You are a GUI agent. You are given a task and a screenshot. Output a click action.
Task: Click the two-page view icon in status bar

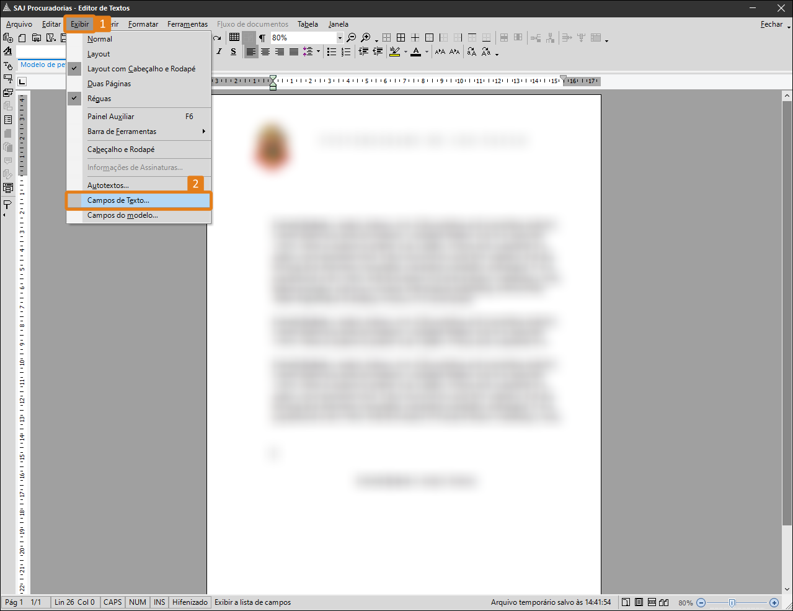[664, 602]
